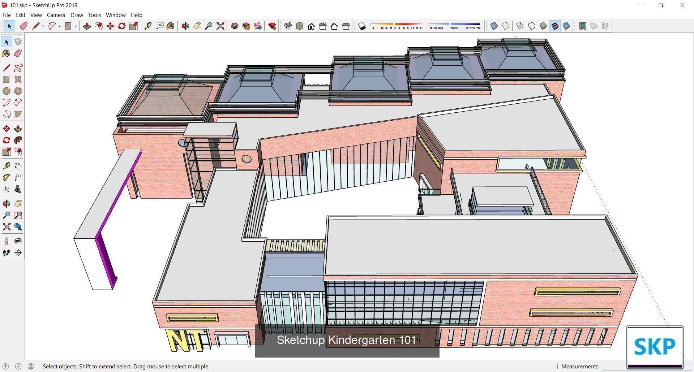Choose the Push/Pull tool in top toolbar

[x=87, y=26]
